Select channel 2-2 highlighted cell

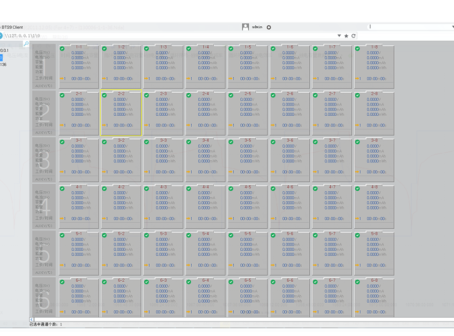pos(121,113)
